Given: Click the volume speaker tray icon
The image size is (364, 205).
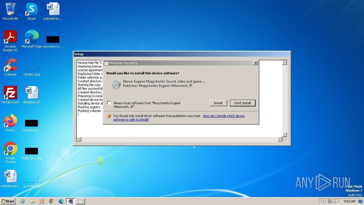Looking at the screenshot, I should tap(323, 201).
